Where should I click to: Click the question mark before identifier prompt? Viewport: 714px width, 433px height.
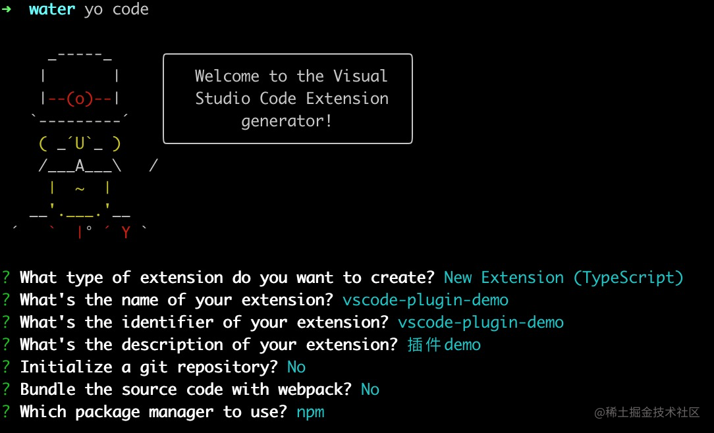(x=6, y=322)
